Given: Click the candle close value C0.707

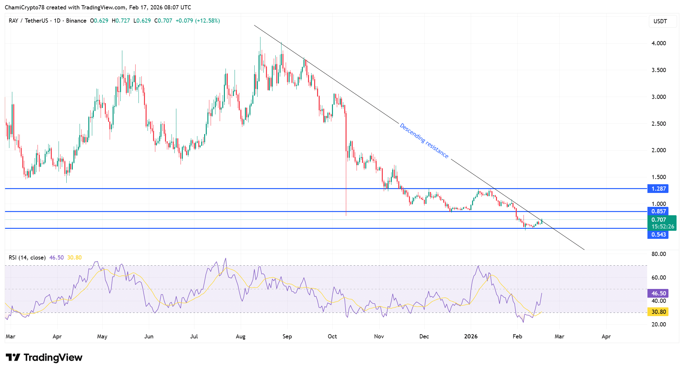Looking at the screenshot, I should [x=163, y=20].
